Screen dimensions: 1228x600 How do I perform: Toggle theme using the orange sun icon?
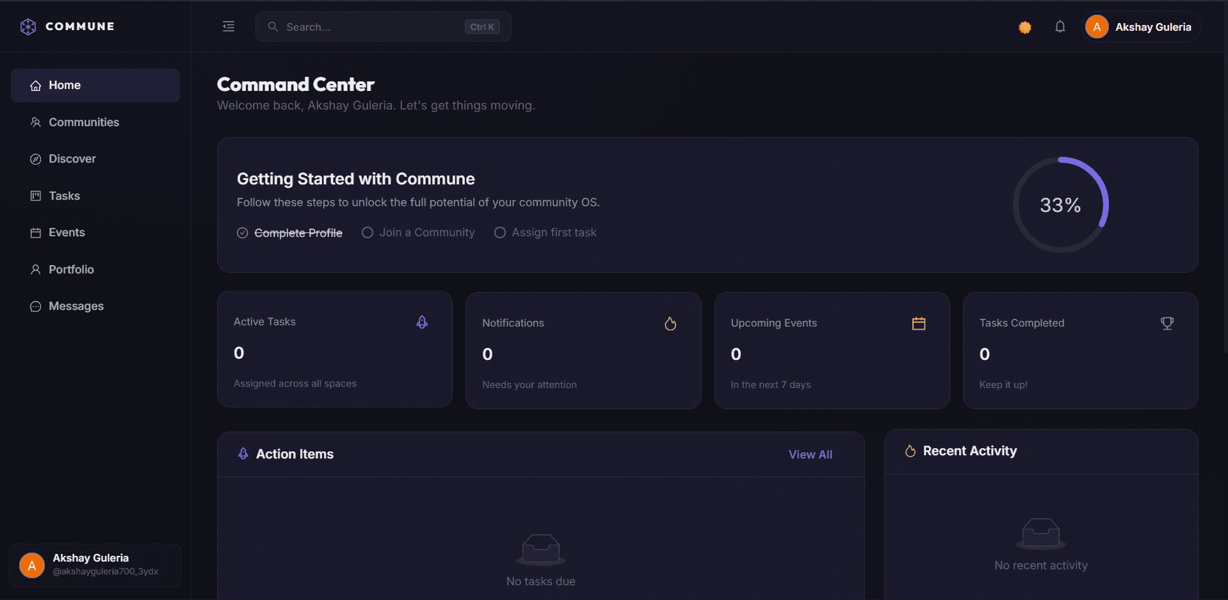click(x=1025, y=27)
